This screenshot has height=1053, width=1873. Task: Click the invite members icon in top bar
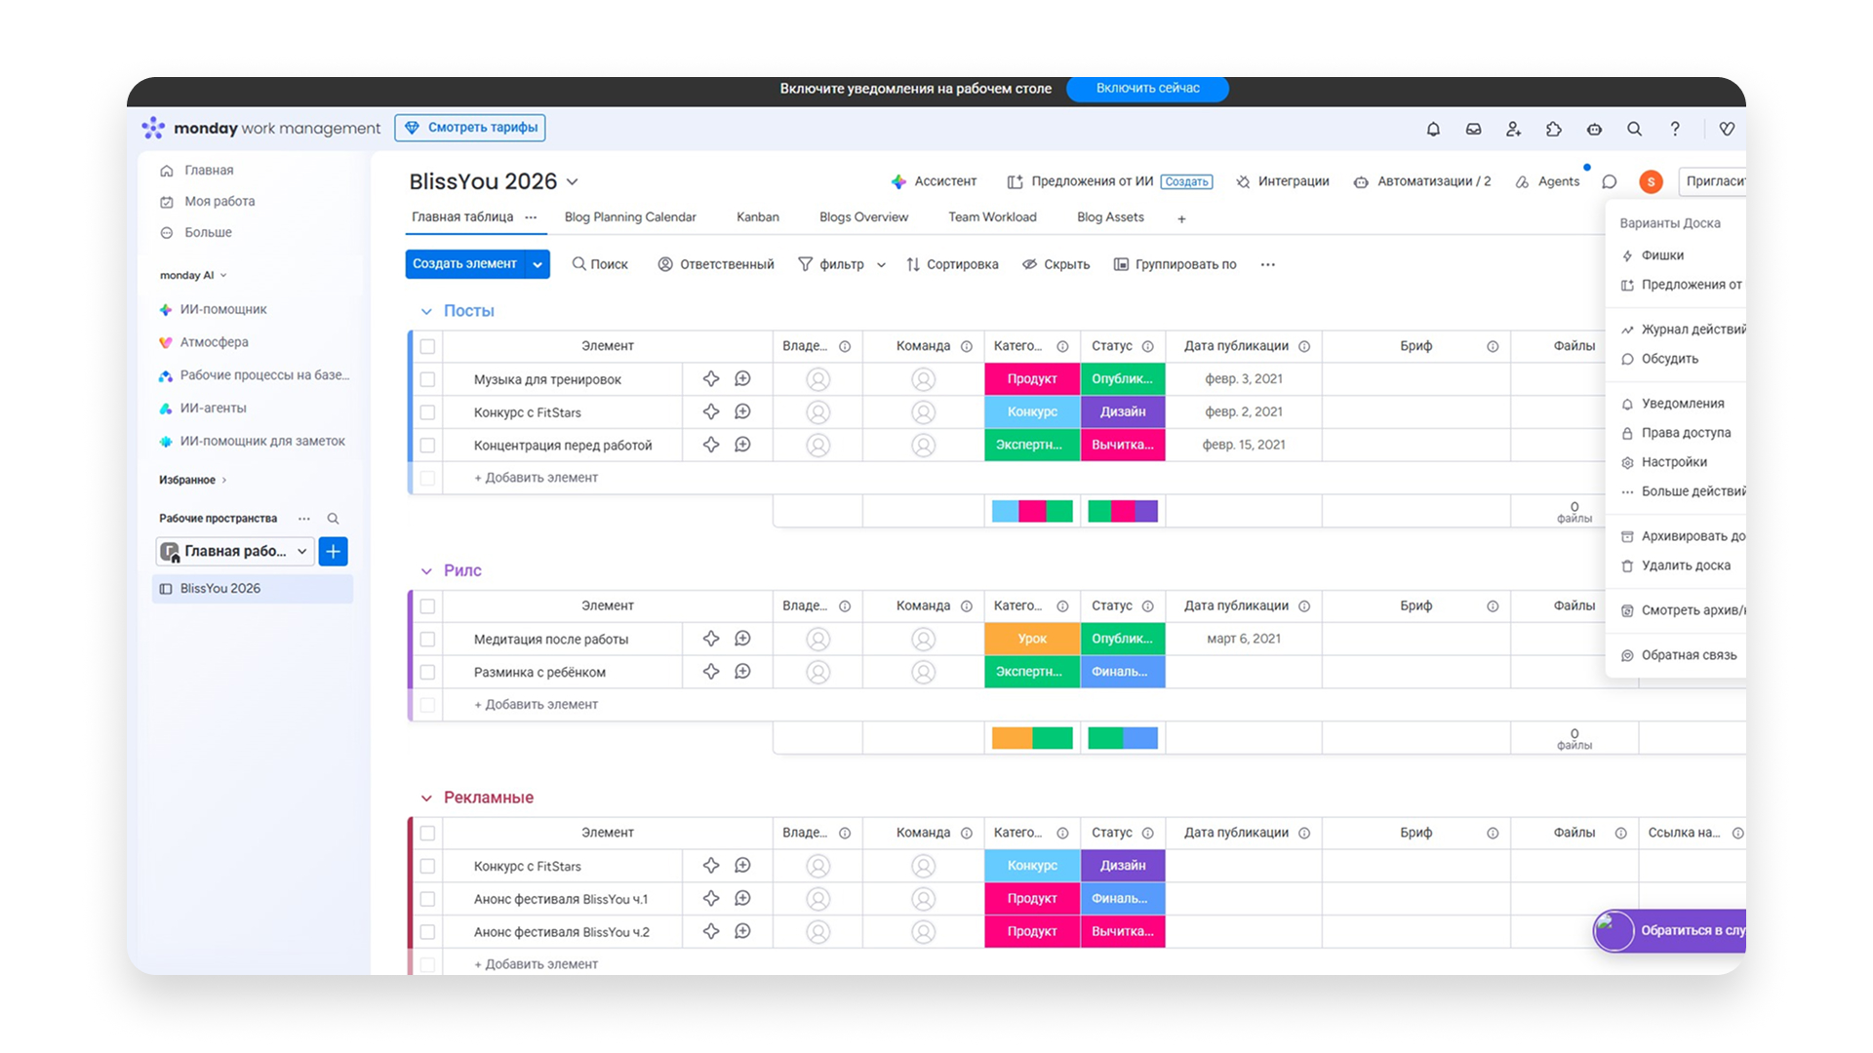(x=1513, y=129)
